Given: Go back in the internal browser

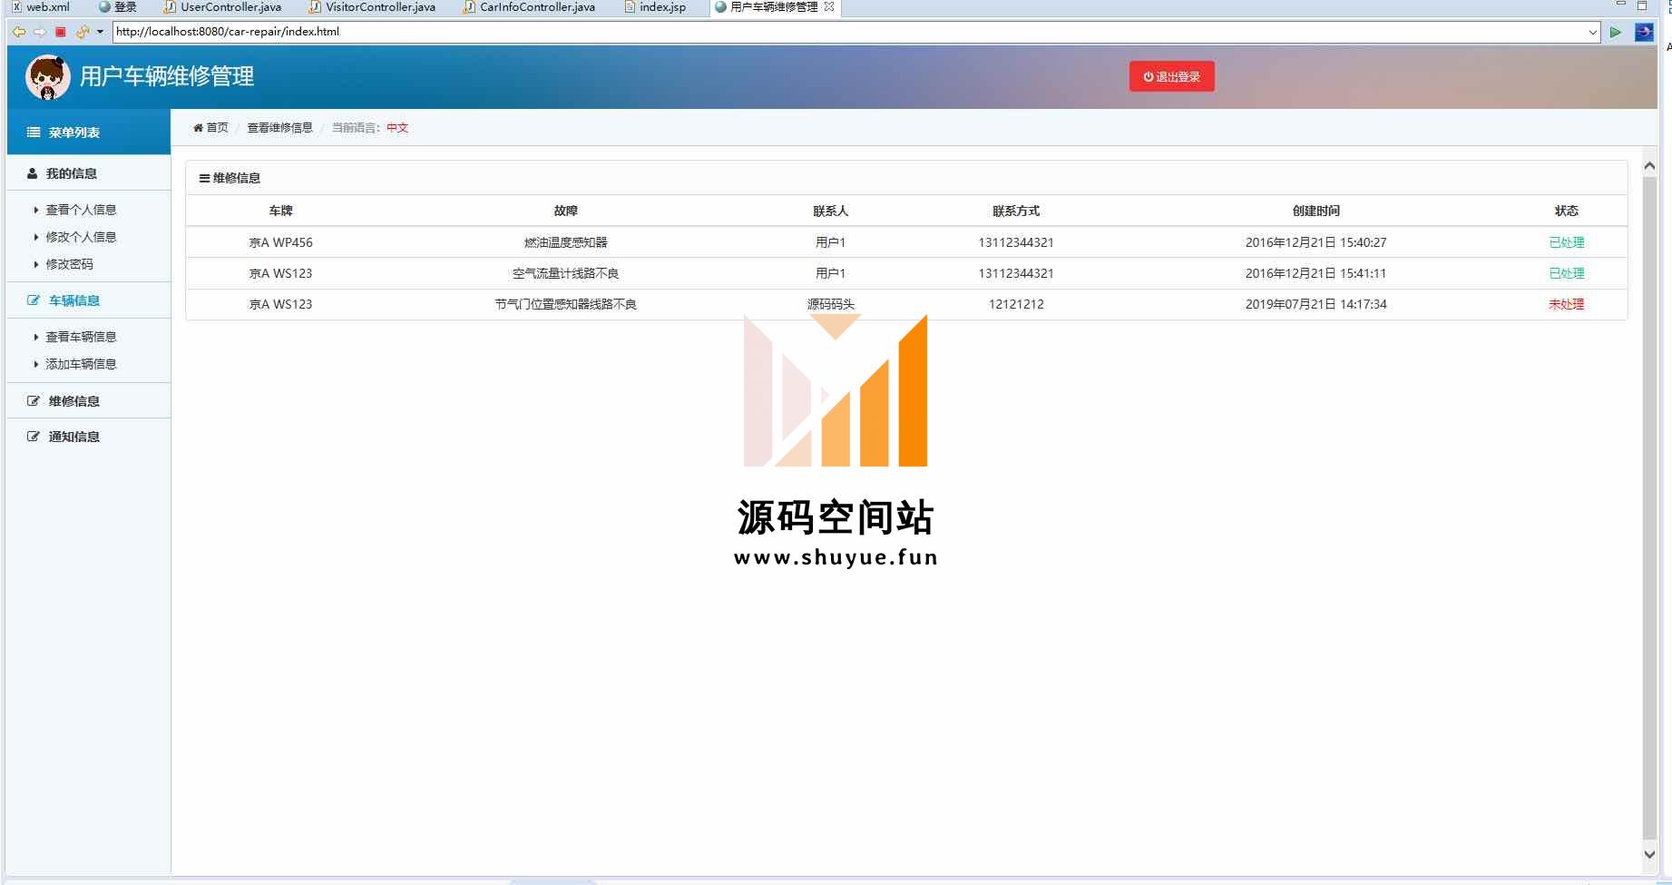Looking at the screenshot, I should coord(19,32).
